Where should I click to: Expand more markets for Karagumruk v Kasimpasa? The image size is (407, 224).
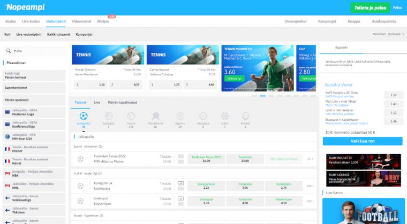[x=310, y=186]
